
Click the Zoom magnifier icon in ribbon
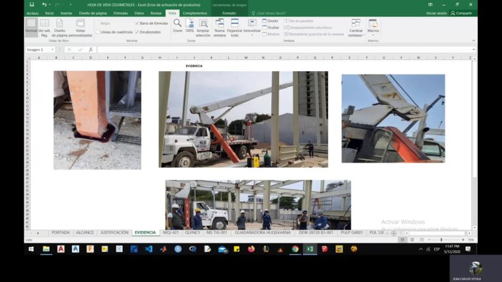(177, 23)
